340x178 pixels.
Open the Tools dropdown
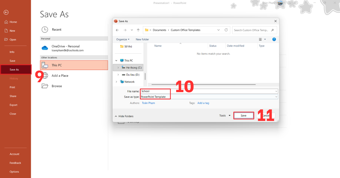(225, 116)
